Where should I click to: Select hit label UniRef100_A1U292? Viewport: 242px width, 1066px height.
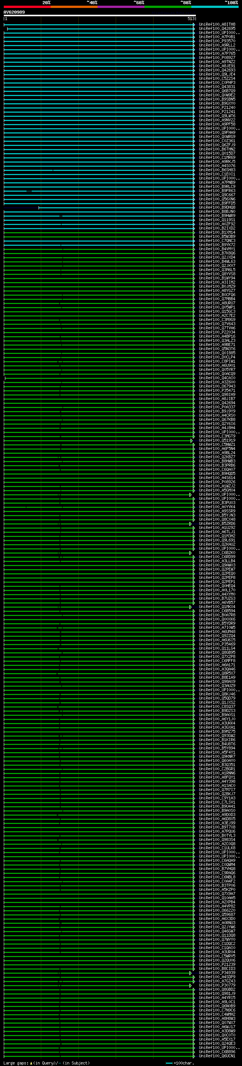(x=217, y=528)
